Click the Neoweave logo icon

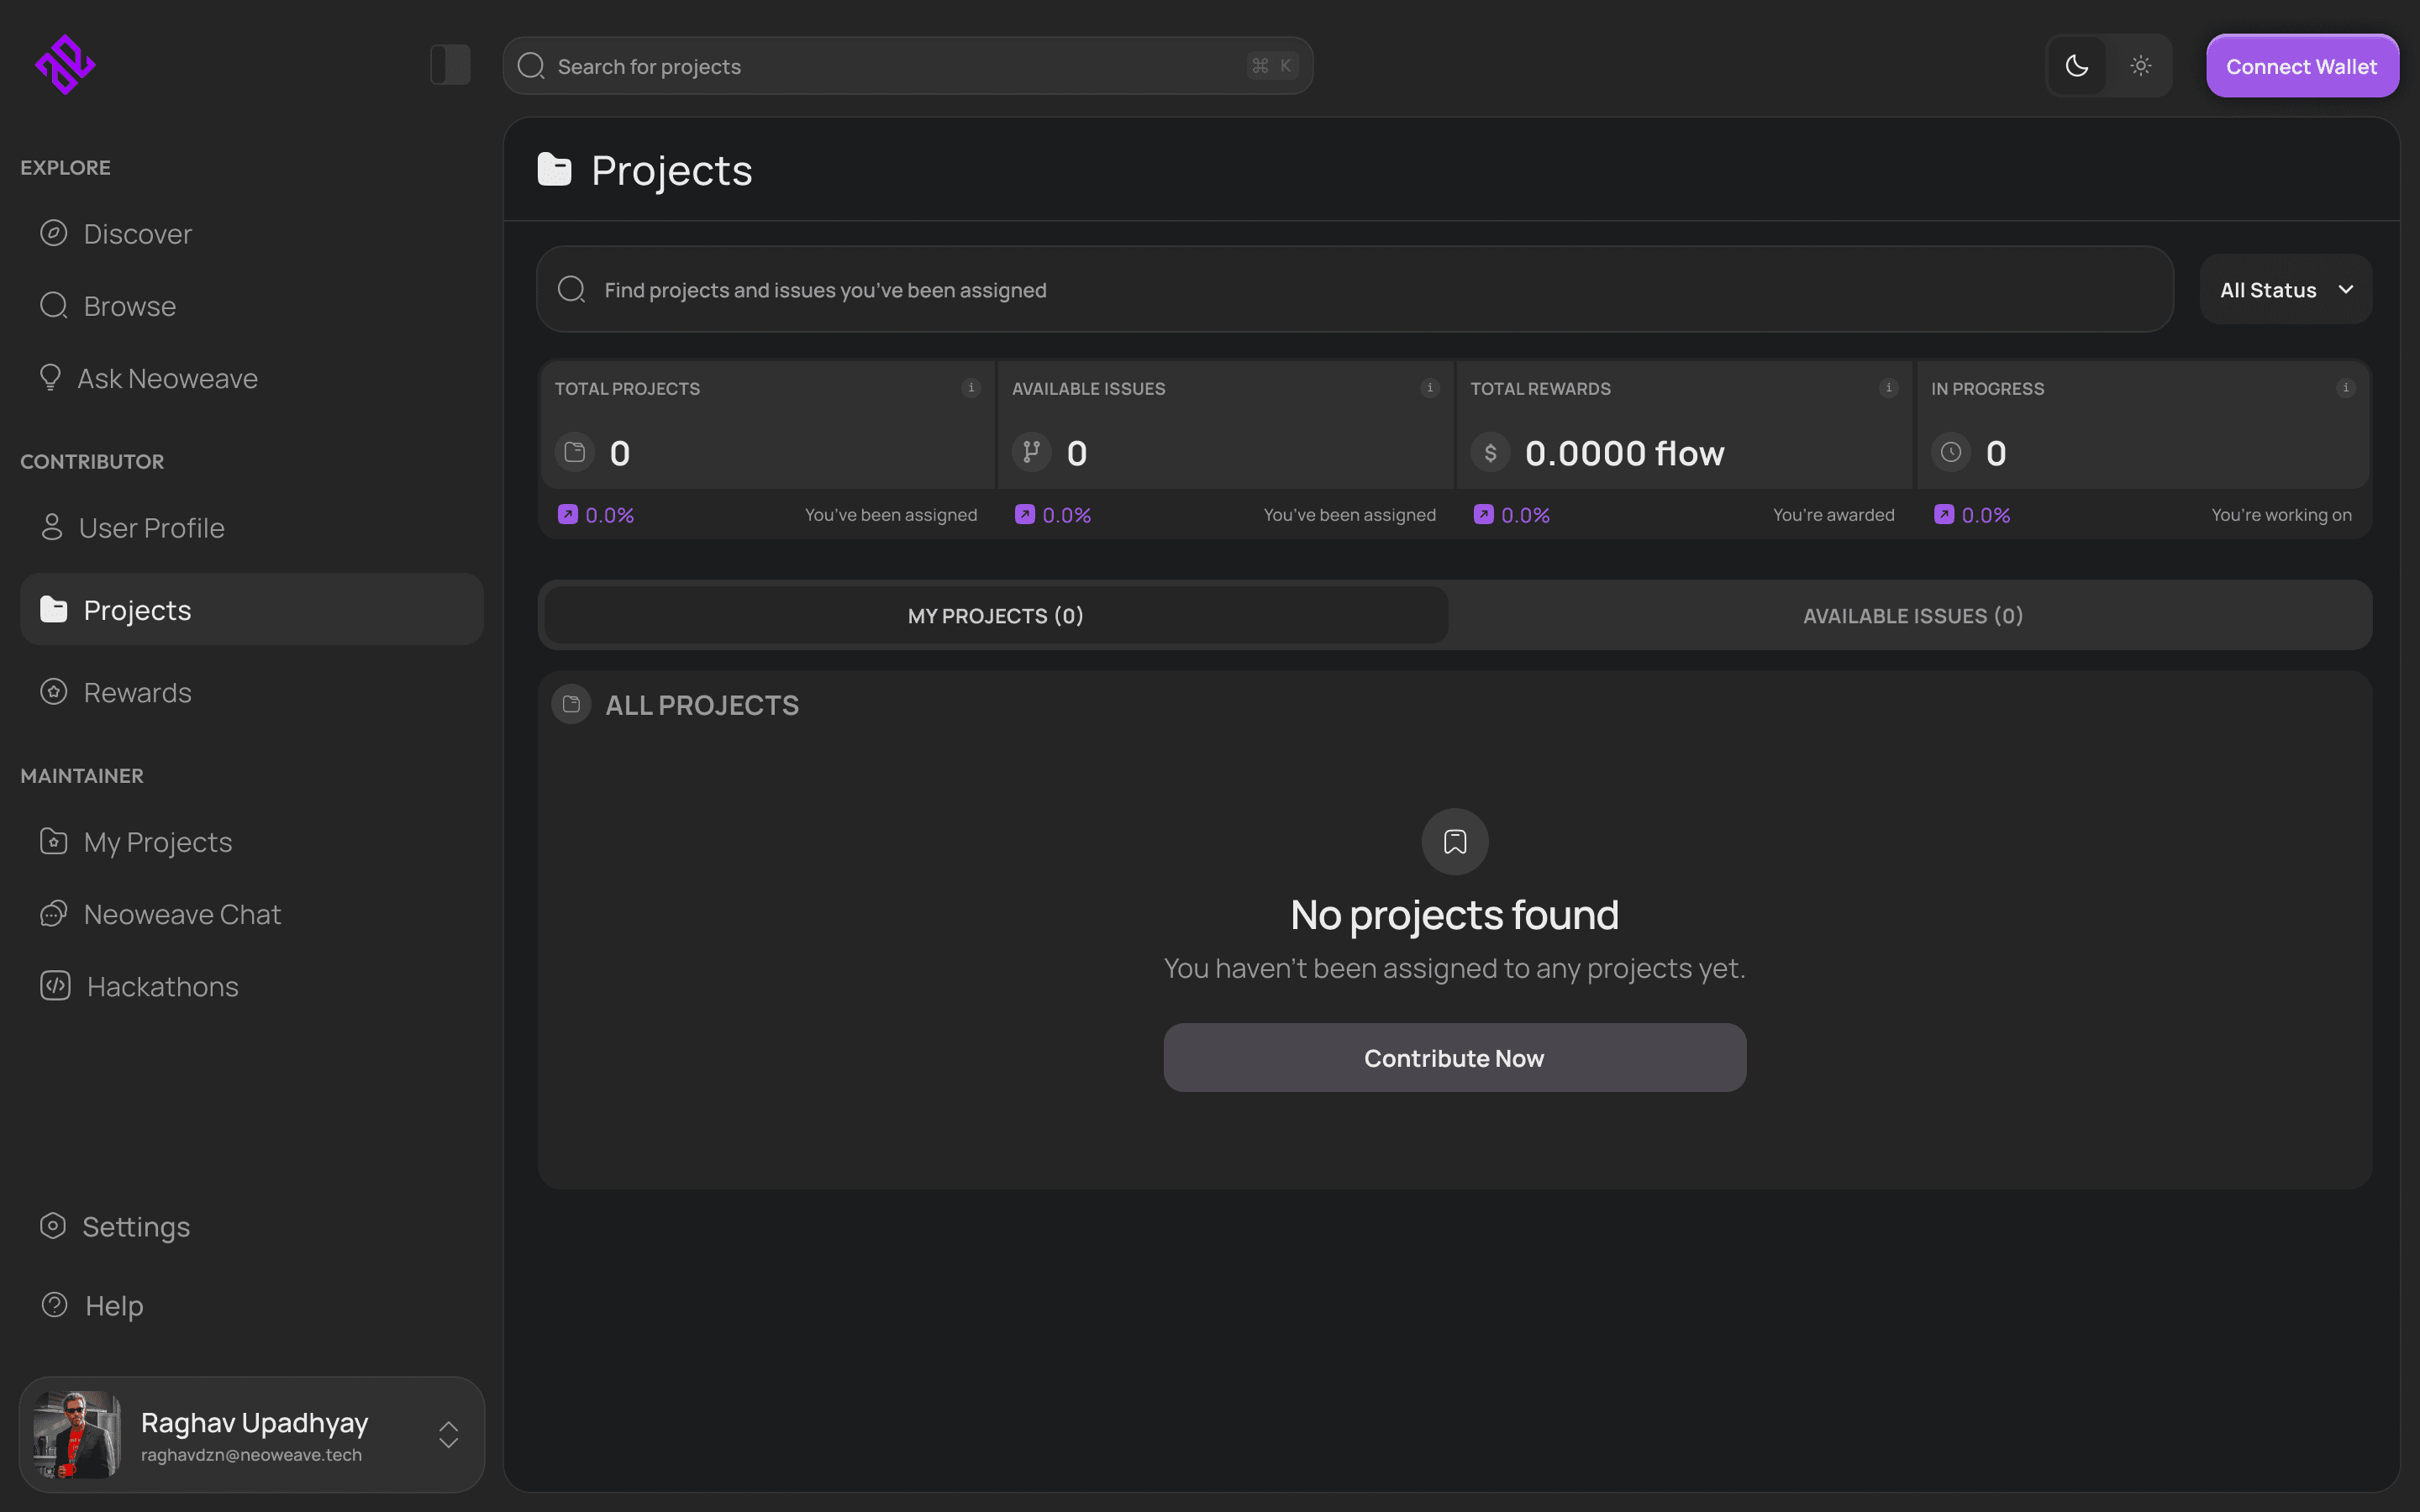[x=65, y=66]
